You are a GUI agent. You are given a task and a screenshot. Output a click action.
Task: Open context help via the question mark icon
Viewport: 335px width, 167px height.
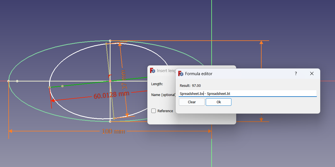pos(296,73)
